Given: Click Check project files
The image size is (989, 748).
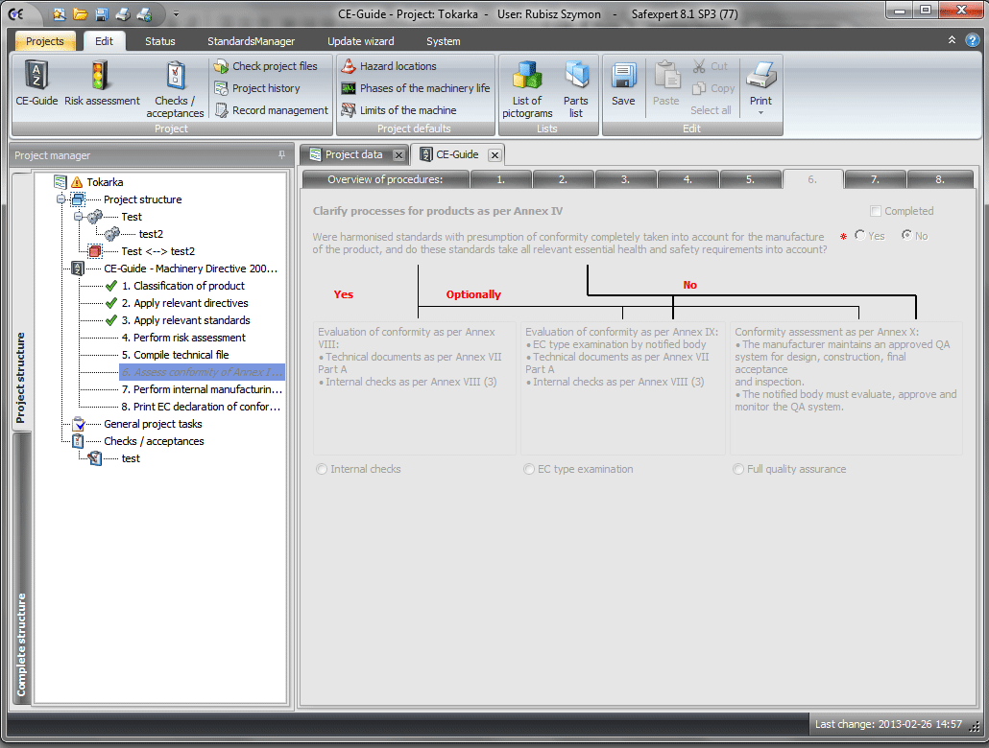Looking at the screenshot, I should point(274,66).
